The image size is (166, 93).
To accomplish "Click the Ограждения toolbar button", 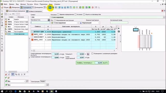I will pos(26,7).
